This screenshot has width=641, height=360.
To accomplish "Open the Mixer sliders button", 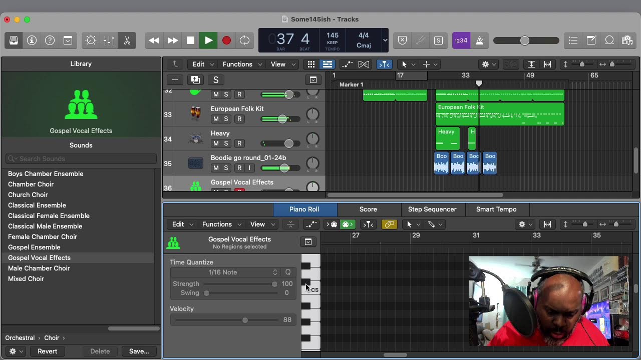I will (x=109, y=40).
